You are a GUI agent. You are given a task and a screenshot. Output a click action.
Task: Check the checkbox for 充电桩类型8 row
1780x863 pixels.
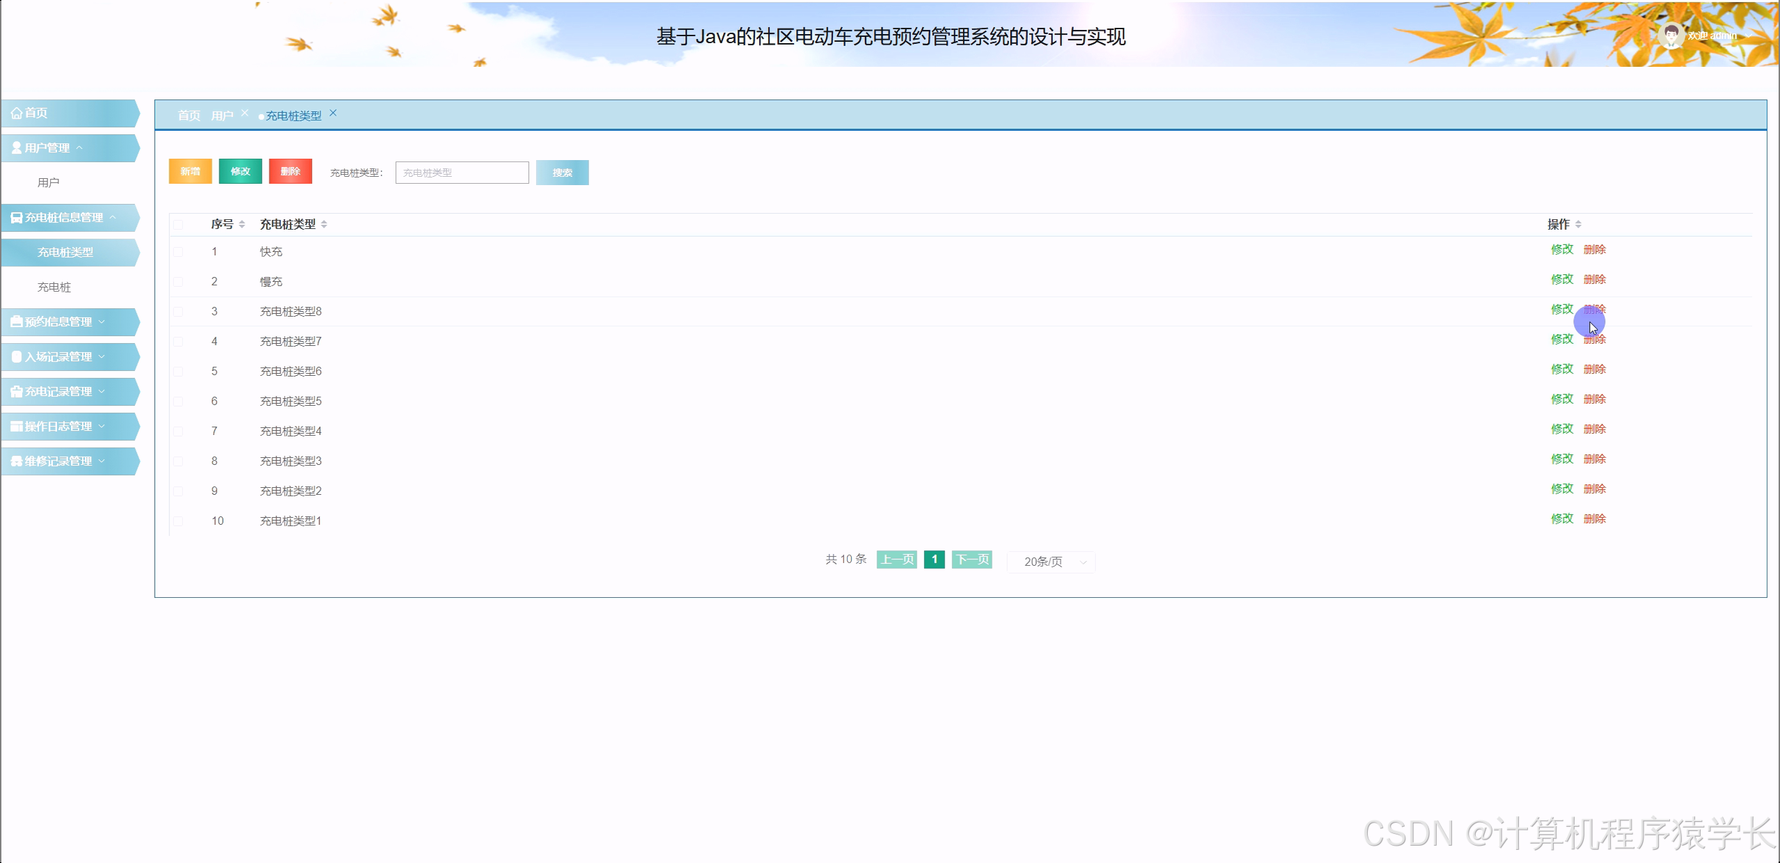click(x=178, y=312)
